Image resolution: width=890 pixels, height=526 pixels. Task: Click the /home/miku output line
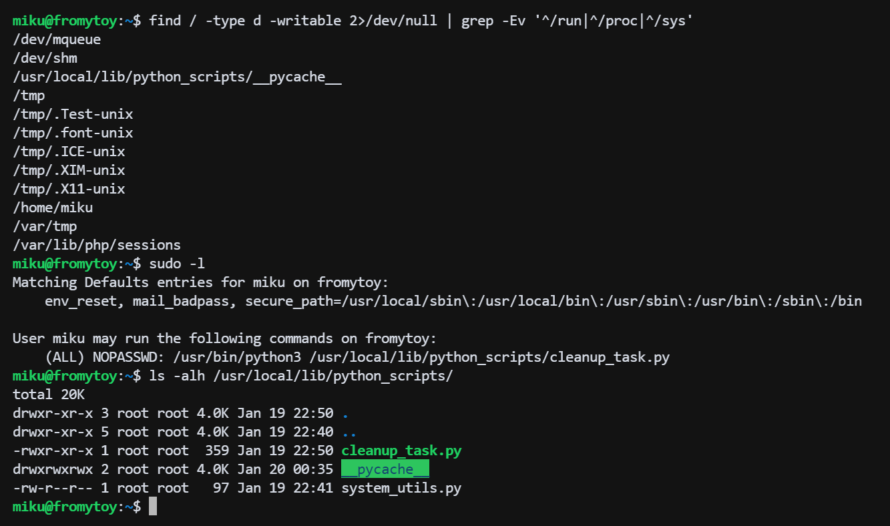(53, 208)
